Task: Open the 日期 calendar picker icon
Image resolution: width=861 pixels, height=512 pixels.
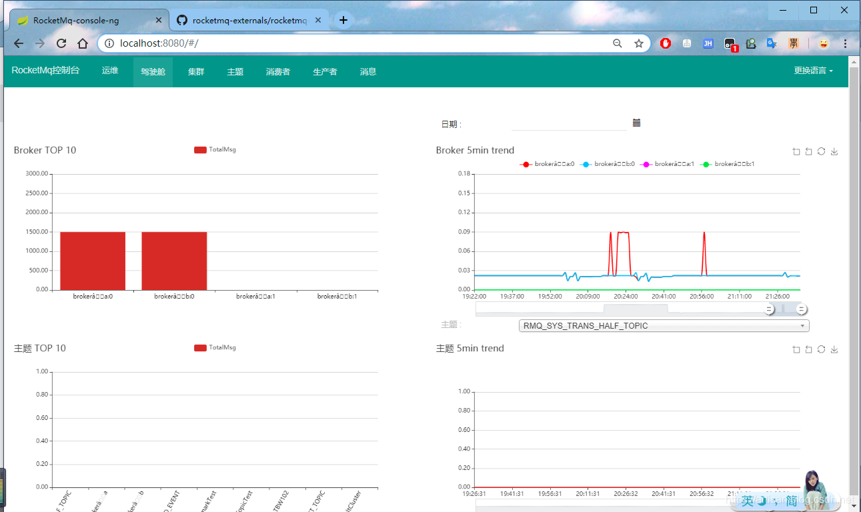Action: pos(636,123)
